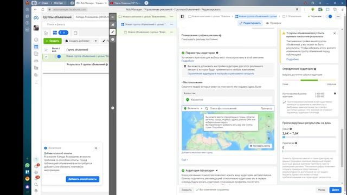
Task: Click the info icon next to Планирование графика рекламы
Action: coord(221,35)
